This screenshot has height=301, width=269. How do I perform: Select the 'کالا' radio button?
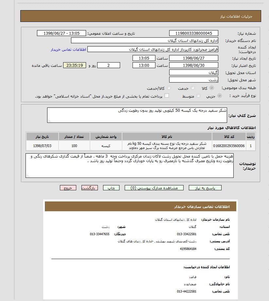tap(211, 88)
